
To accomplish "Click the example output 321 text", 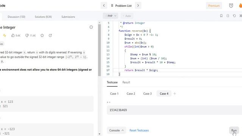I will click(x=5, y=106).
